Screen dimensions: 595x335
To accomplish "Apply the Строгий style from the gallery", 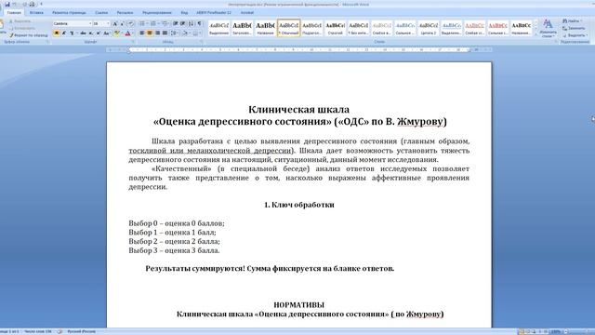I will (335, 28).
